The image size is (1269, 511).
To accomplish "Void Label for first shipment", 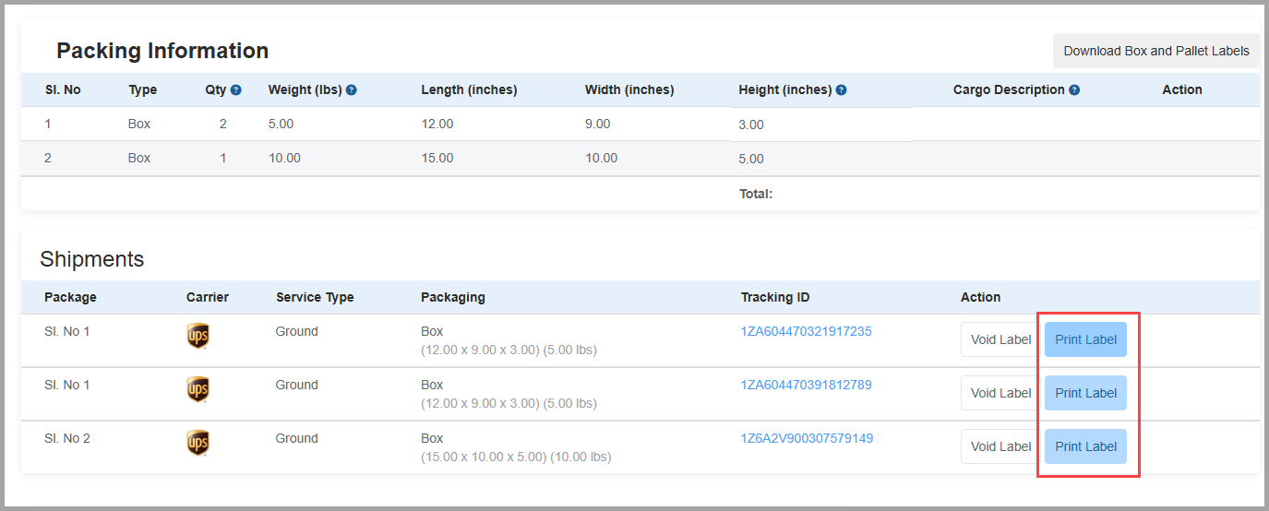I will [1000, 339].
